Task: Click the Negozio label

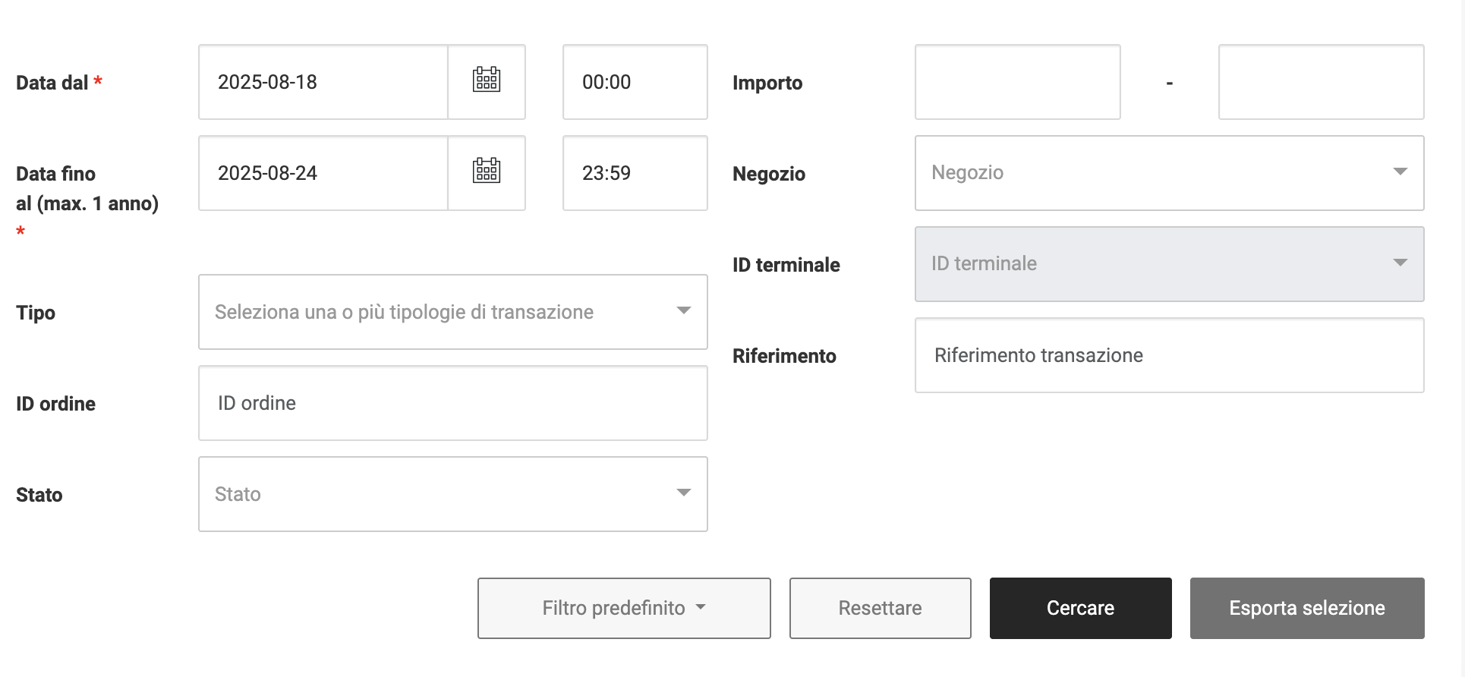Action: pos(769,174)
